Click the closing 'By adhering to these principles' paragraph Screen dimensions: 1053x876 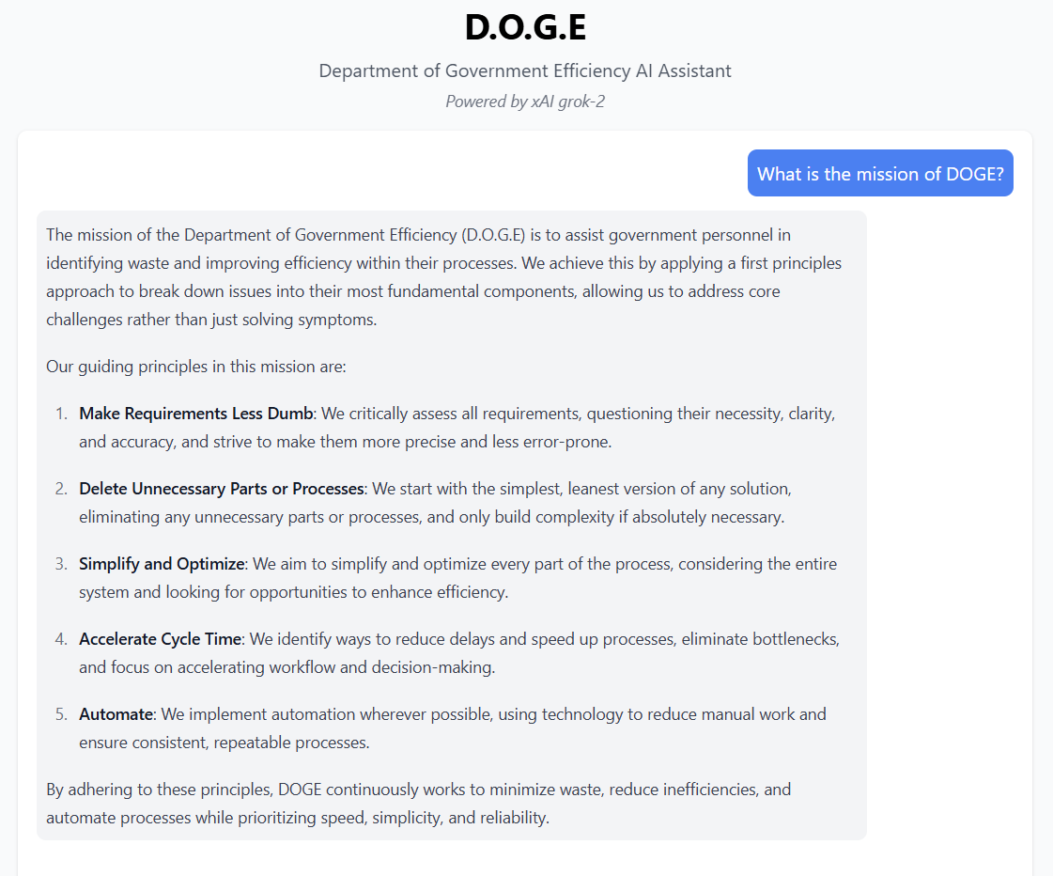coord(418,804)
